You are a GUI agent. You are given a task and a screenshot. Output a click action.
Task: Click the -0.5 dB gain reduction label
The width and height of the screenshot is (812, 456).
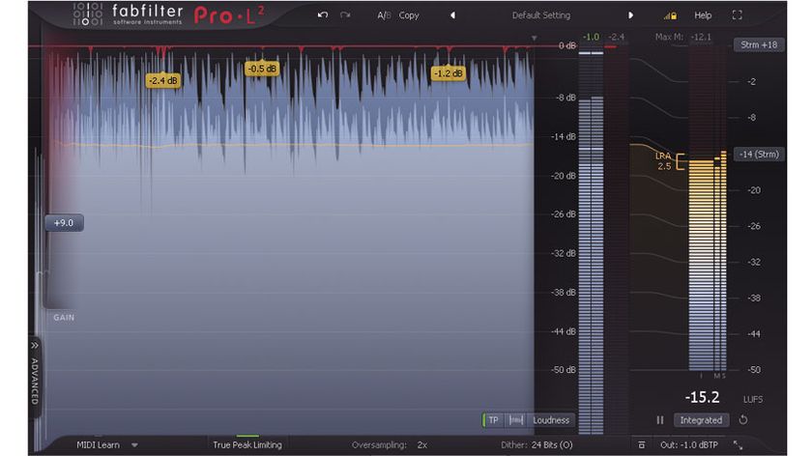click(262, 69)
